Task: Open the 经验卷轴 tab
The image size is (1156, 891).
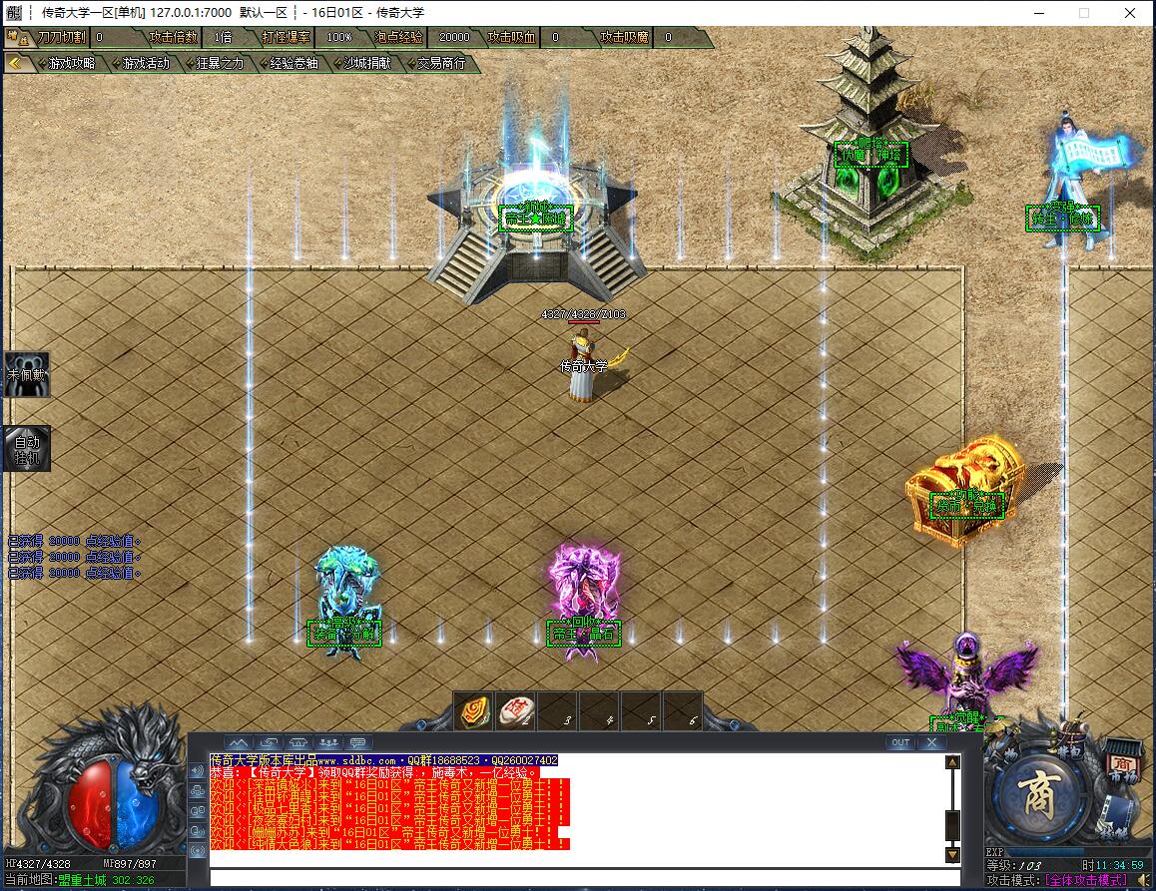Action: (x=292, y=64)
